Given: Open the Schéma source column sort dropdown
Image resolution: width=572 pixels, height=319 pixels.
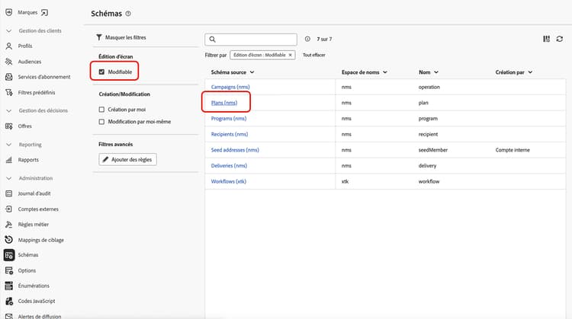Looking at the screenshot, I should (x=252, y=72).
